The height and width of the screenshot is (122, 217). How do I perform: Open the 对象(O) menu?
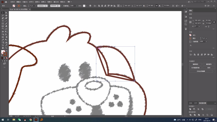(x=25, y=2)
